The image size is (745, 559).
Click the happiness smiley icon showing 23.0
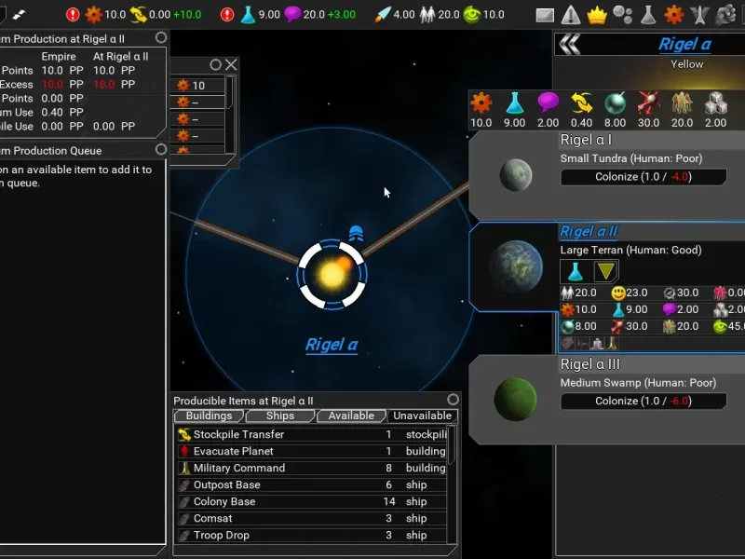pyautogui.click(x=618, y=293)
